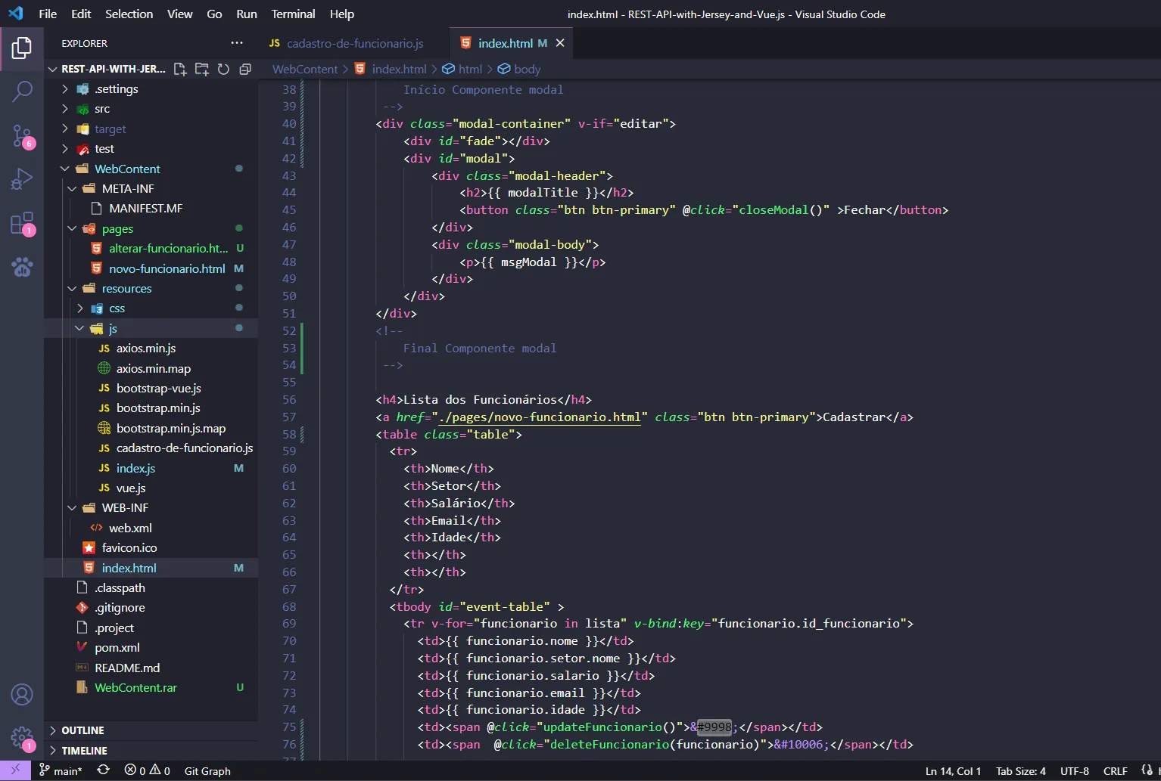Open the pom.xml file
This screenshot has width=1161, height=781.
(x=117, y=648)
